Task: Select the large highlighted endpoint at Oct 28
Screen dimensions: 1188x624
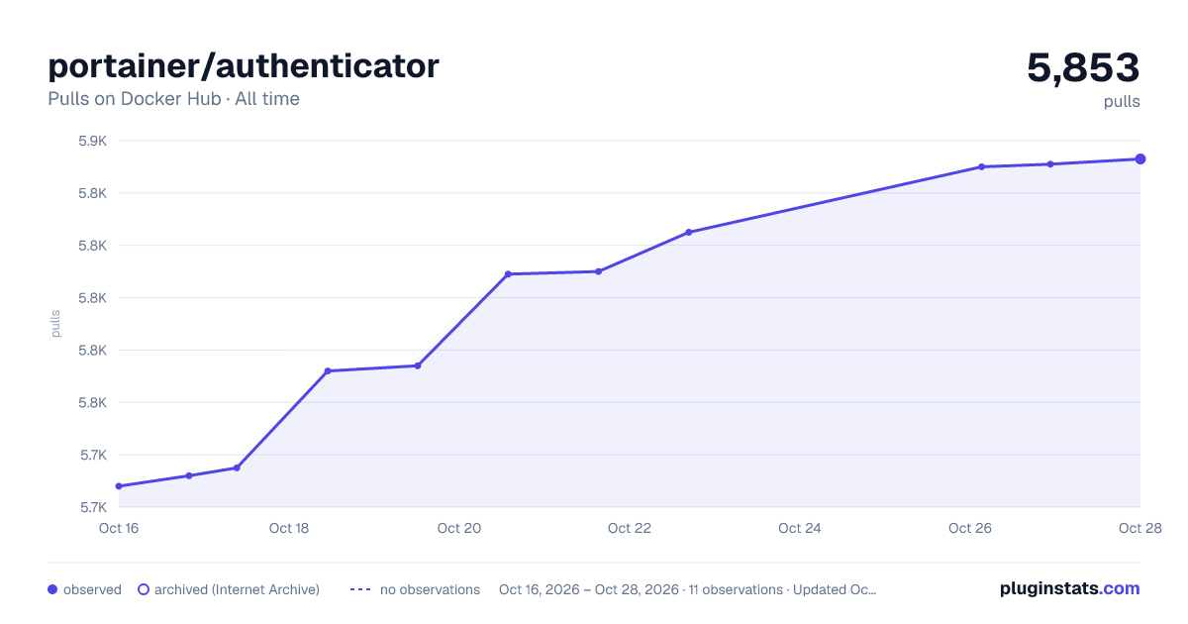Action: (x=1140, y=158)
